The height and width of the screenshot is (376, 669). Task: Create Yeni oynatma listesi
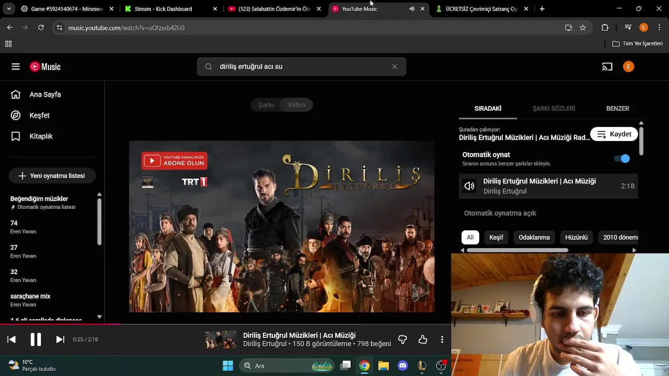pyautogui.click(x=52, y=176)
